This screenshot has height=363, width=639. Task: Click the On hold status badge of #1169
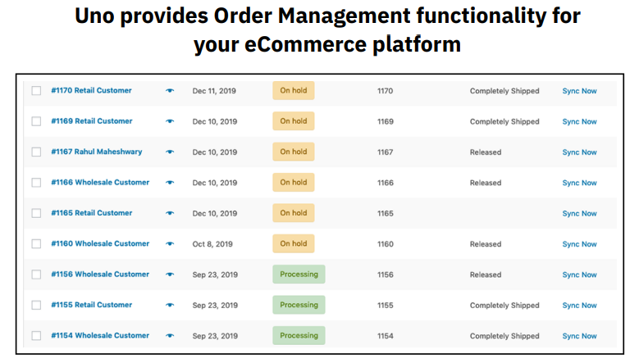coord(293,121)
